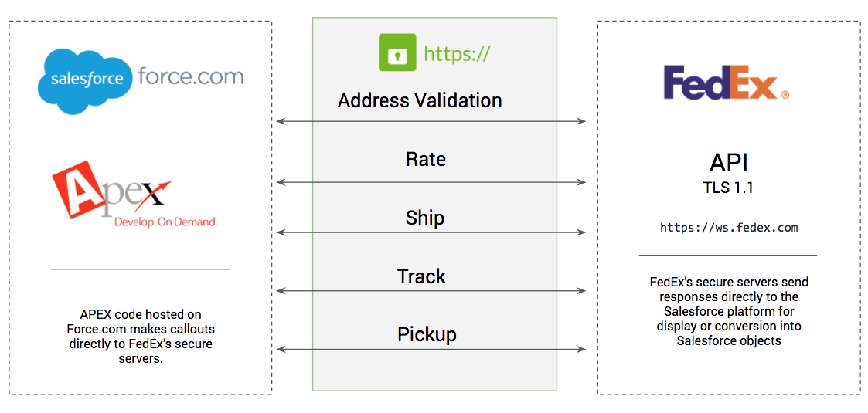Click the FedEx logo
The height and width of the screenshot is (413, 868).
click(727, 83)
